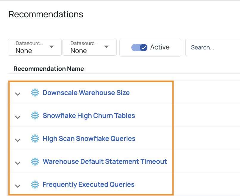Screen dimensions: 240x196
Task: Click snowflake icon beside Downscale Warehouse Size
Action: tap(35, 93)
